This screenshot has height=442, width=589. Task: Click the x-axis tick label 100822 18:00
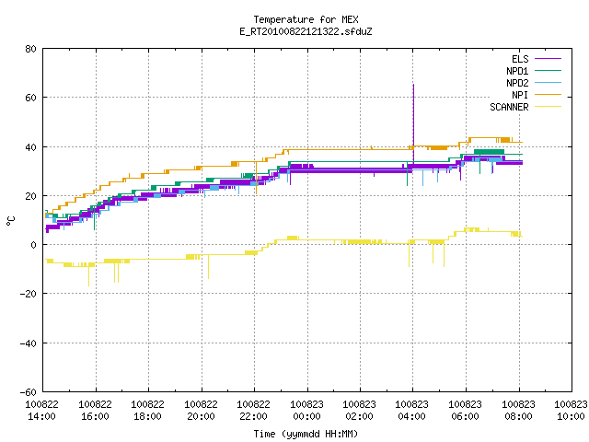tap(147, 411)
